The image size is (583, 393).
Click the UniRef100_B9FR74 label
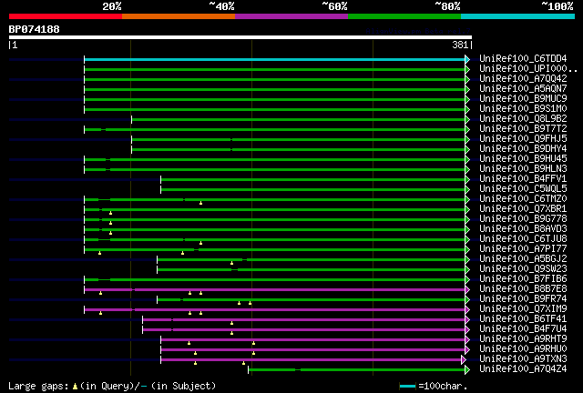click(523, 299)
